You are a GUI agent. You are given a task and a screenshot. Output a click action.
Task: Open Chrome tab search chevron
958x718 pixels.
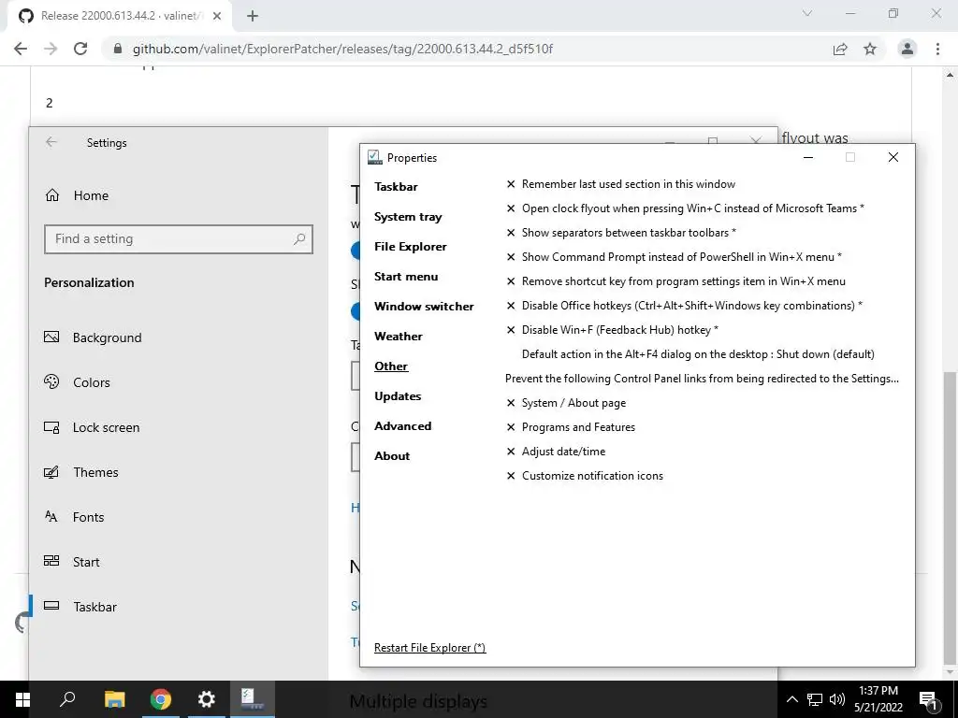pos(807,13)
